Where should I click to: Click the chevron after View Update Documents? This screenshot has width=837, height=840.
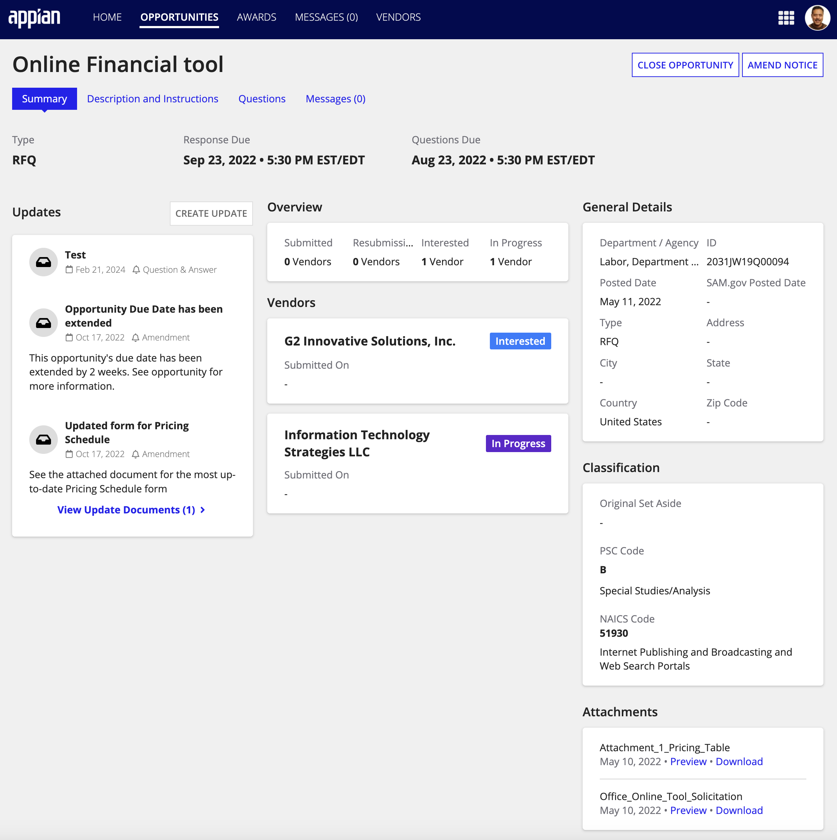point(203,509)
